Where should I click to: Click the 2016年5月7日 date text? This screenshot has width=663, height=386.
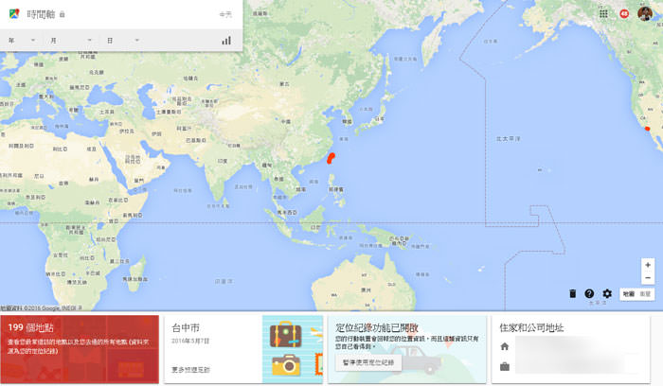pos(190,341)
